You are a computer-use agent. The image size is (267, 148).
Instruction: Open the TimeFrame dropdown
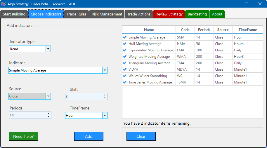(x=105, y=116)
